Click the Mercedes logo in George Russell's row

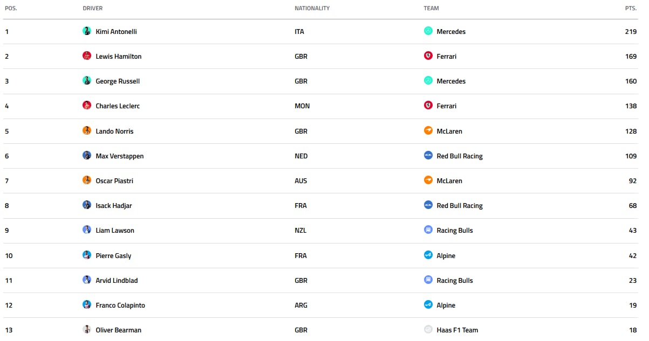click(x=428, y=81)
